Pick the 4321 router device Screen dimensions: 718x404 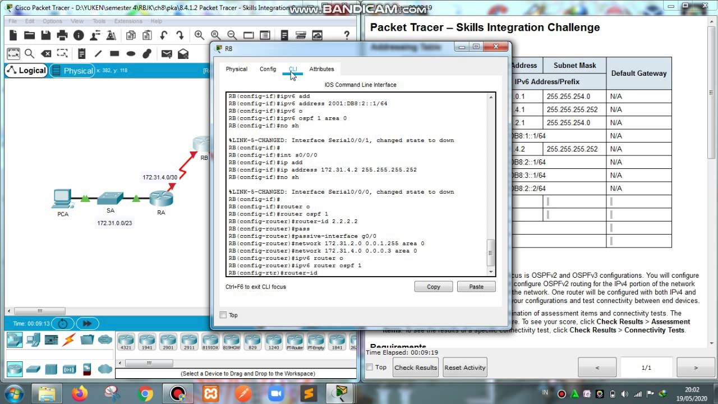pyautogui.click(x=126, y=341)
